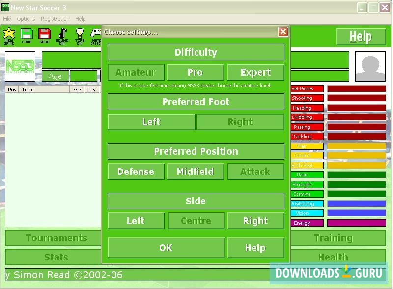Click the Preferred Foot section header
Screen dimensions: 393x289
[196, 102]
